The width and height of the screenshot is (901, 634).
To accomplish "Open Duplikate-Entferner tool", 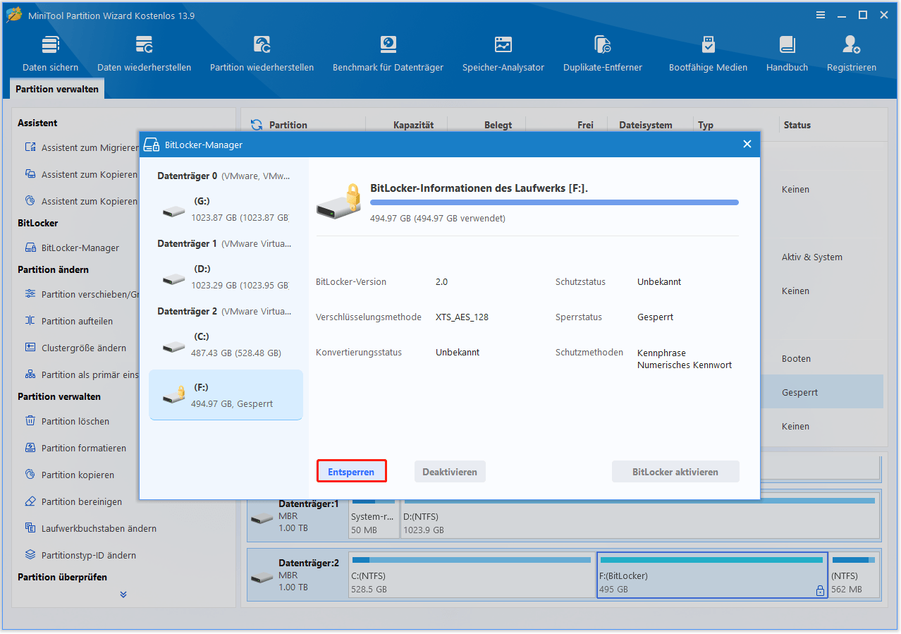I will pos(602,54).
